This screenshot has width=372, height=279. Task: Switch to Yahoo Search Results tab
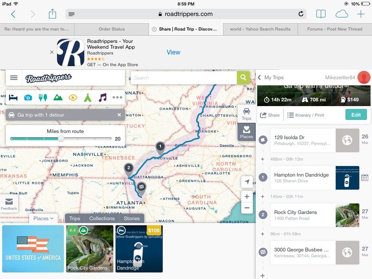pos(260,29)
